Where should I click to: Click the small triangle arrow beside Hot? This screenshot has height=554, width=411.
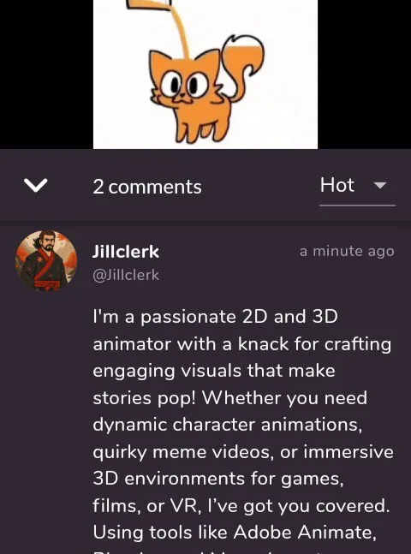click(380, 186)
